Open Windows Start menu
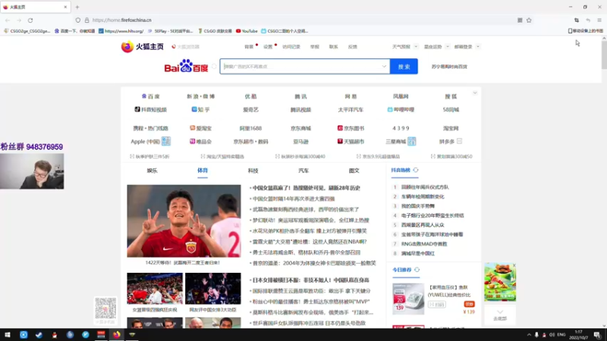Viewport: 607px width, 341px height. tap(8, 335)
